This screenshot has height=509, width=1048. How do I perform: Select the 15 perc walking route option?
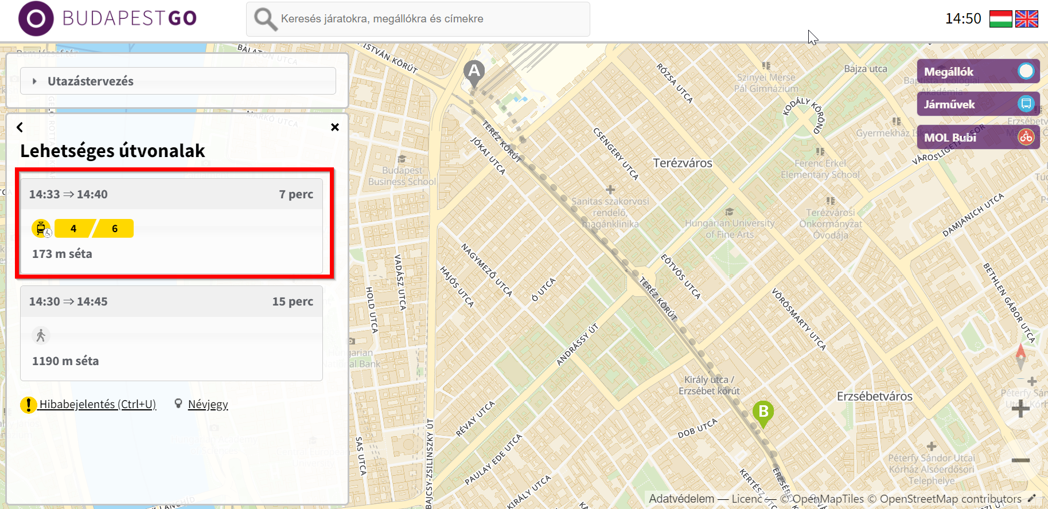point(172,333)
